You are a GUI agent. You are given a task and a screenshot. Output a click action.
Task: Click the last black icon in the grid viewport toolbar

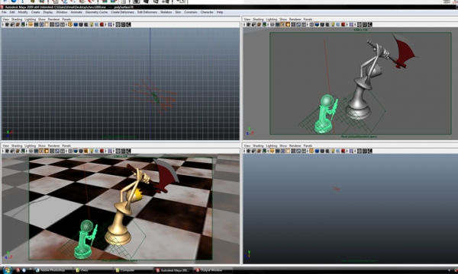(128, 24)
